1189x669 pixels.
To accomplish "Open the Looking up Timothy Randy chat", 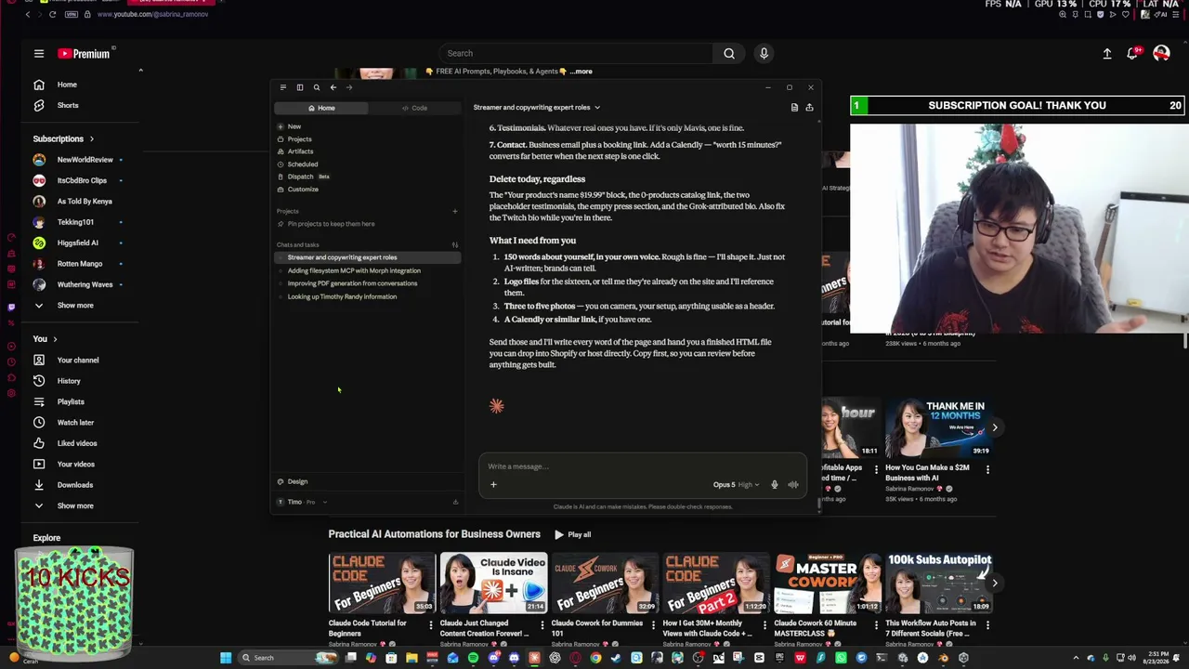I will [x=342, y=296].
